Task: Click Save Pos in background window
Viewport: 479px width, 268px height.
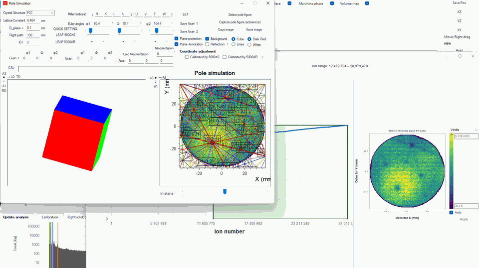Action: (459, 3)
